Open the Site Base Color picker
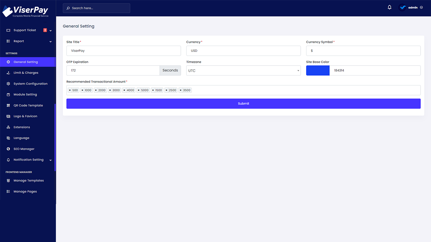431x242 pixels. pos(318,70)
